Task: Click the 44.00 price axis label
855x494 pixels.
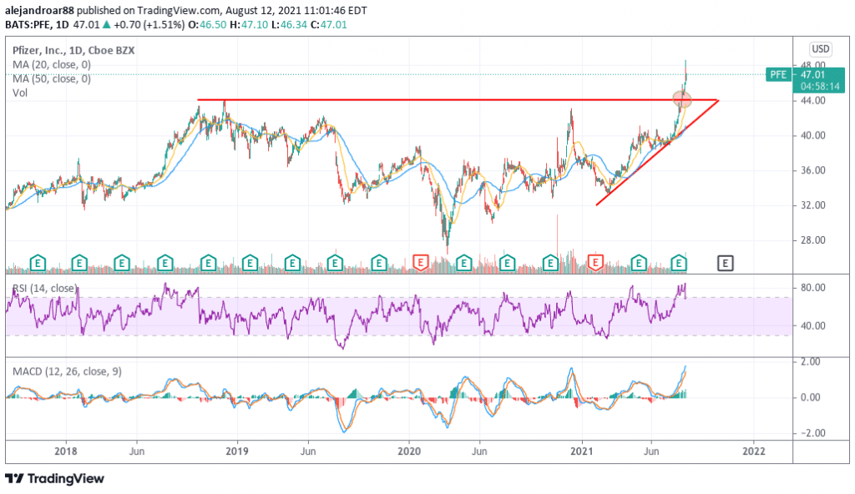Action: pos(812,100)
